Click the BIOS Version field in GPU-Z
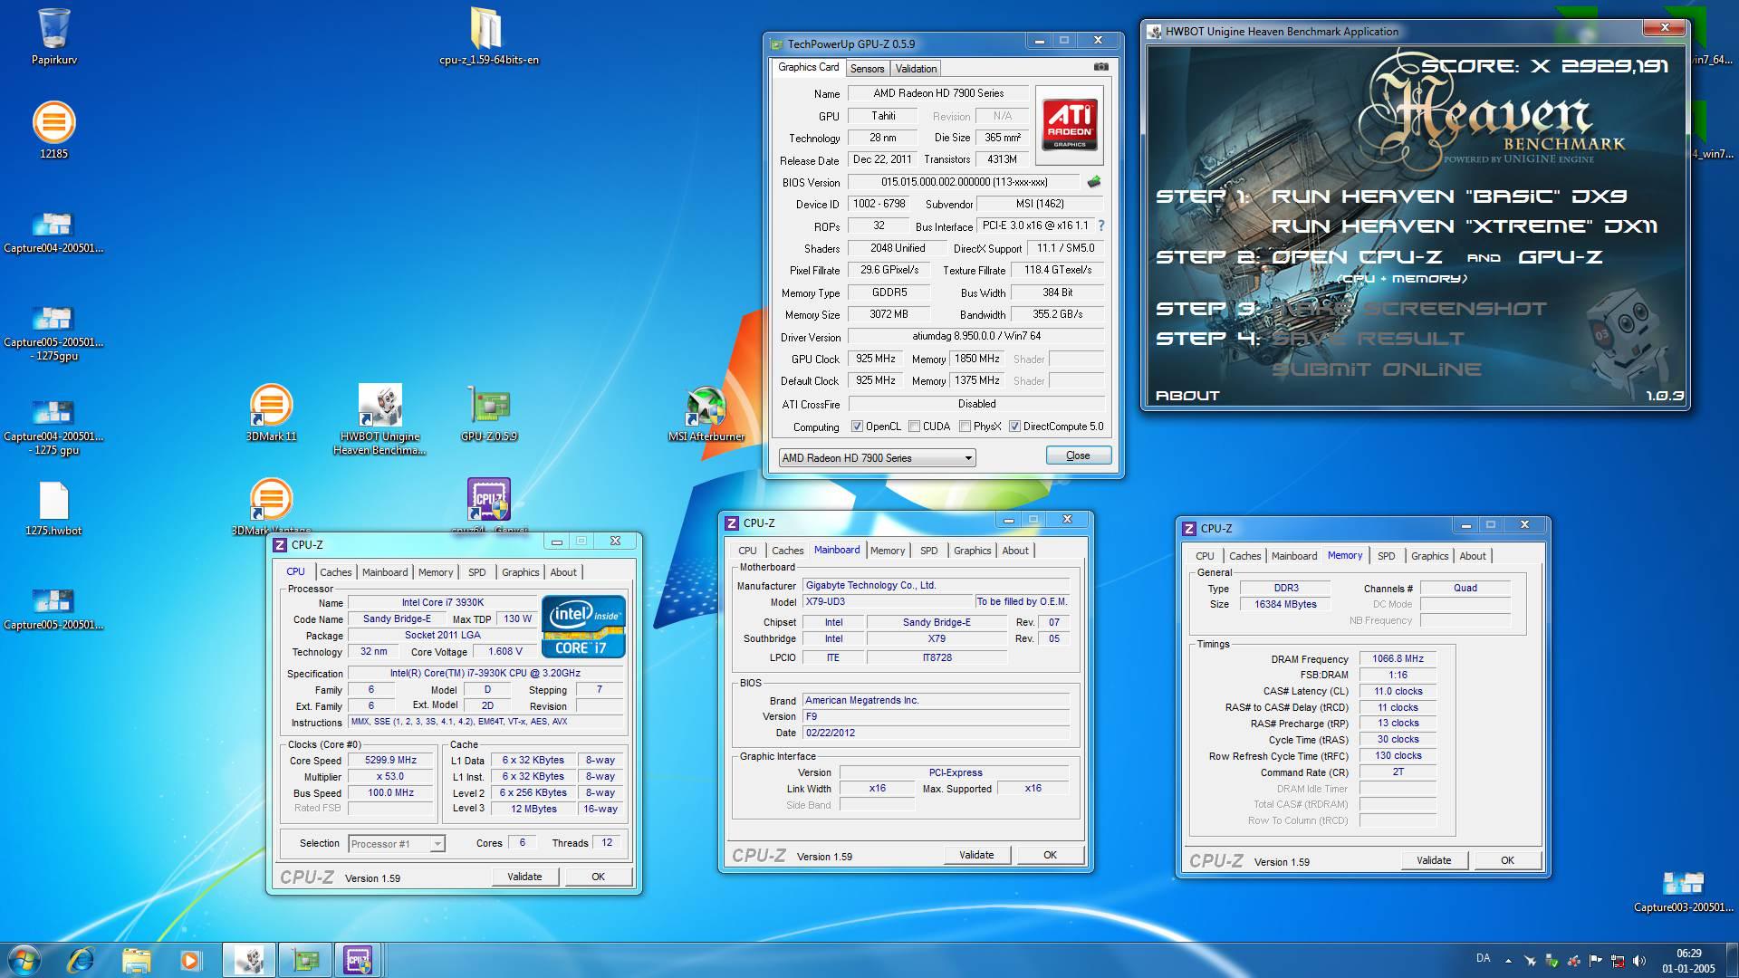 [x=965, y=182]
